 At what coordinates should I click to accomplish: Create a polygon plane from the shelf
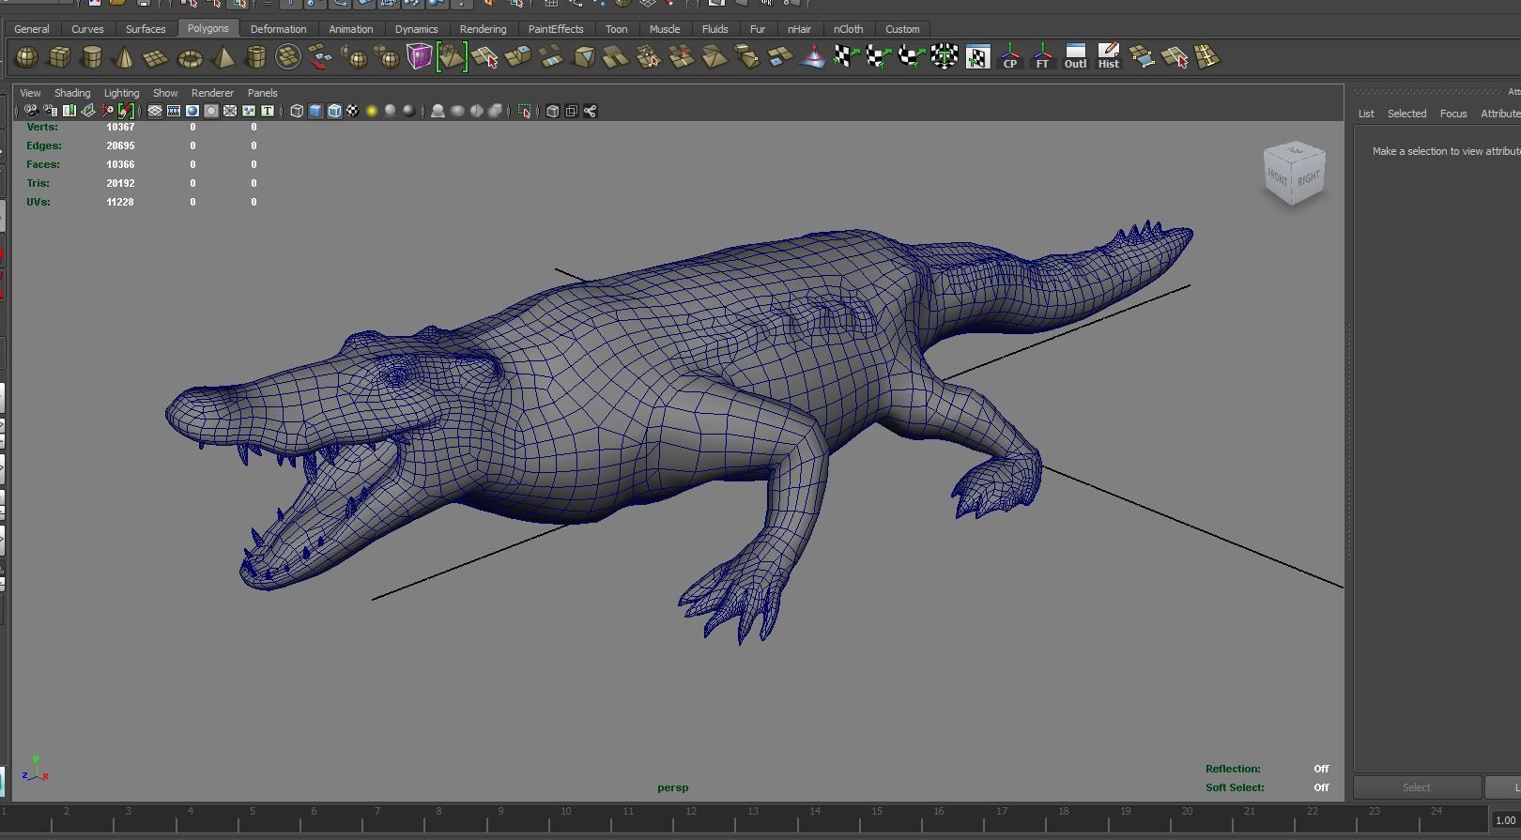[155, 58]
